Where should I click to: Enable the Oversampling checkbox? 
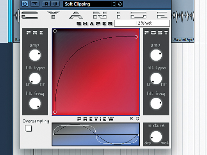28,128
